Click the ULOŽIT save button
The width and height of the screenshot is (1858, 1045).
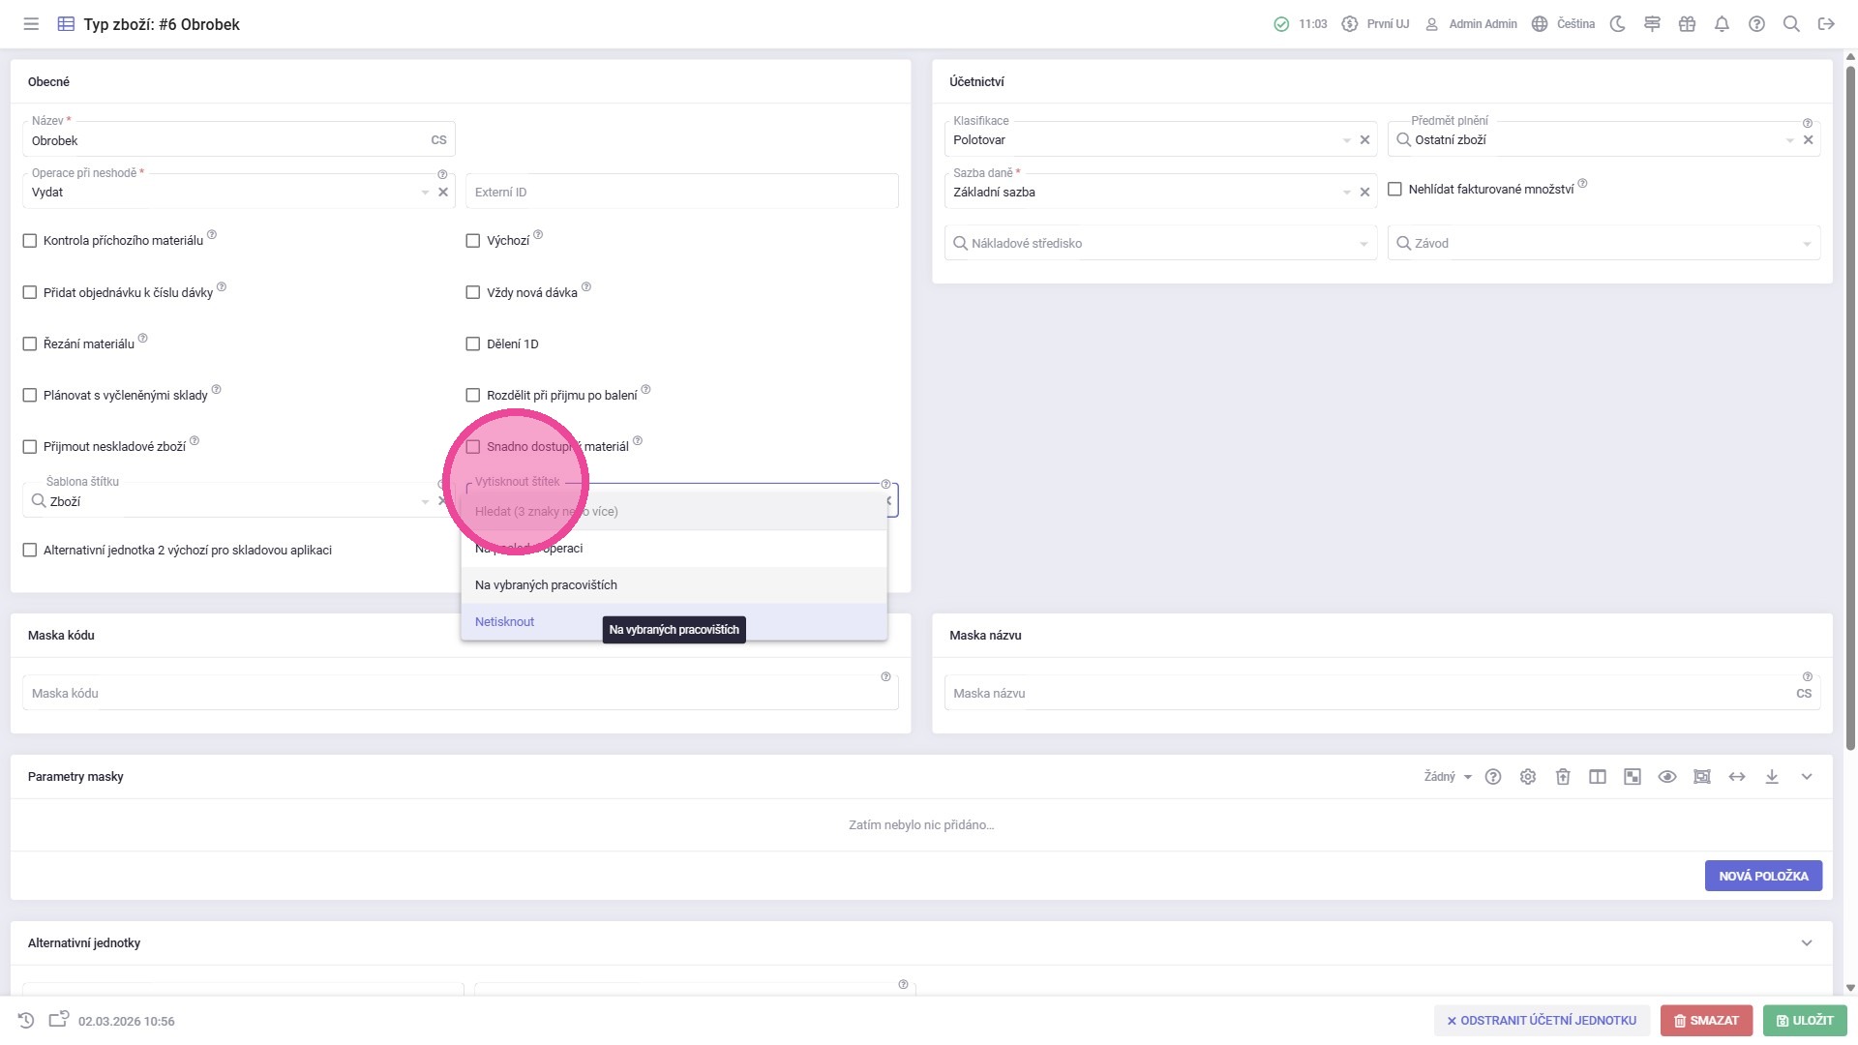pos(1805,1021)
